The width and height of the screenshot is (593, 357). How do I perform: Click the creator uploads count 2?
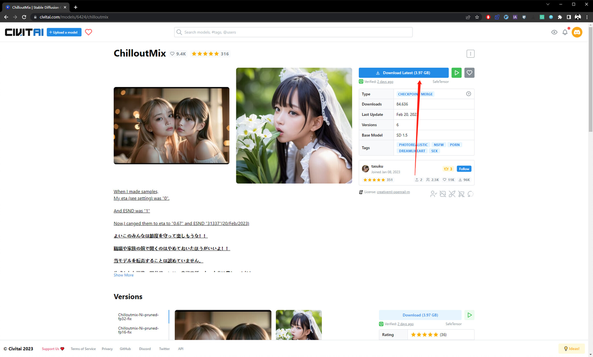pyautogui.click(x=418, y=180)
